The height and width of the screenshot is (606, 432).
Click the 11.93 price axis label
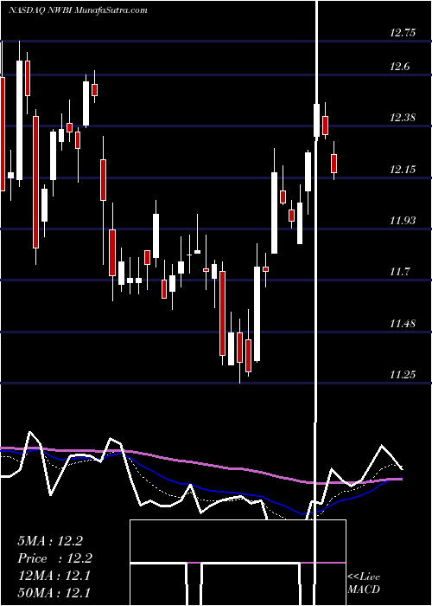403,220
